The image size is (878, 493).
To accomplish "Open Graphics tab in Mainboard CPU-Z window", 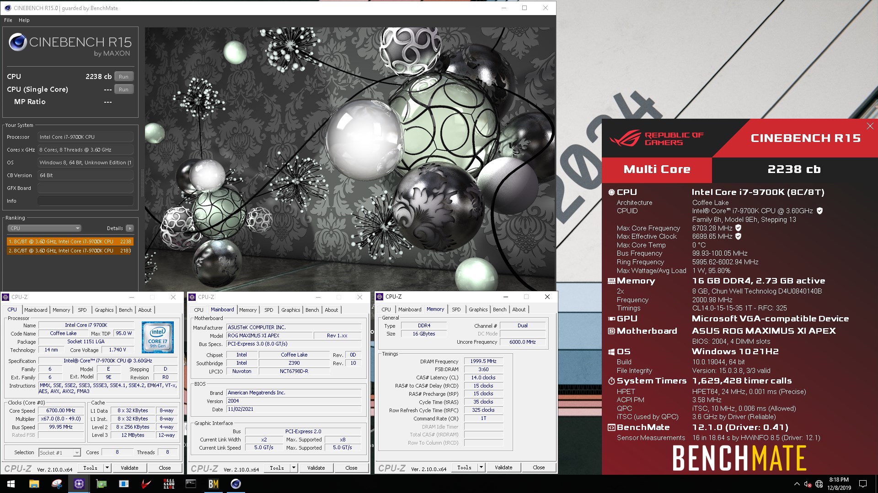I will point(291,310).
